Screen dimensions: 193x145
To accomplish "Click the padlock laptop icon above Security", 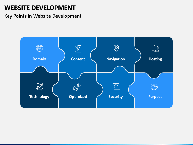I will [116, 87].
